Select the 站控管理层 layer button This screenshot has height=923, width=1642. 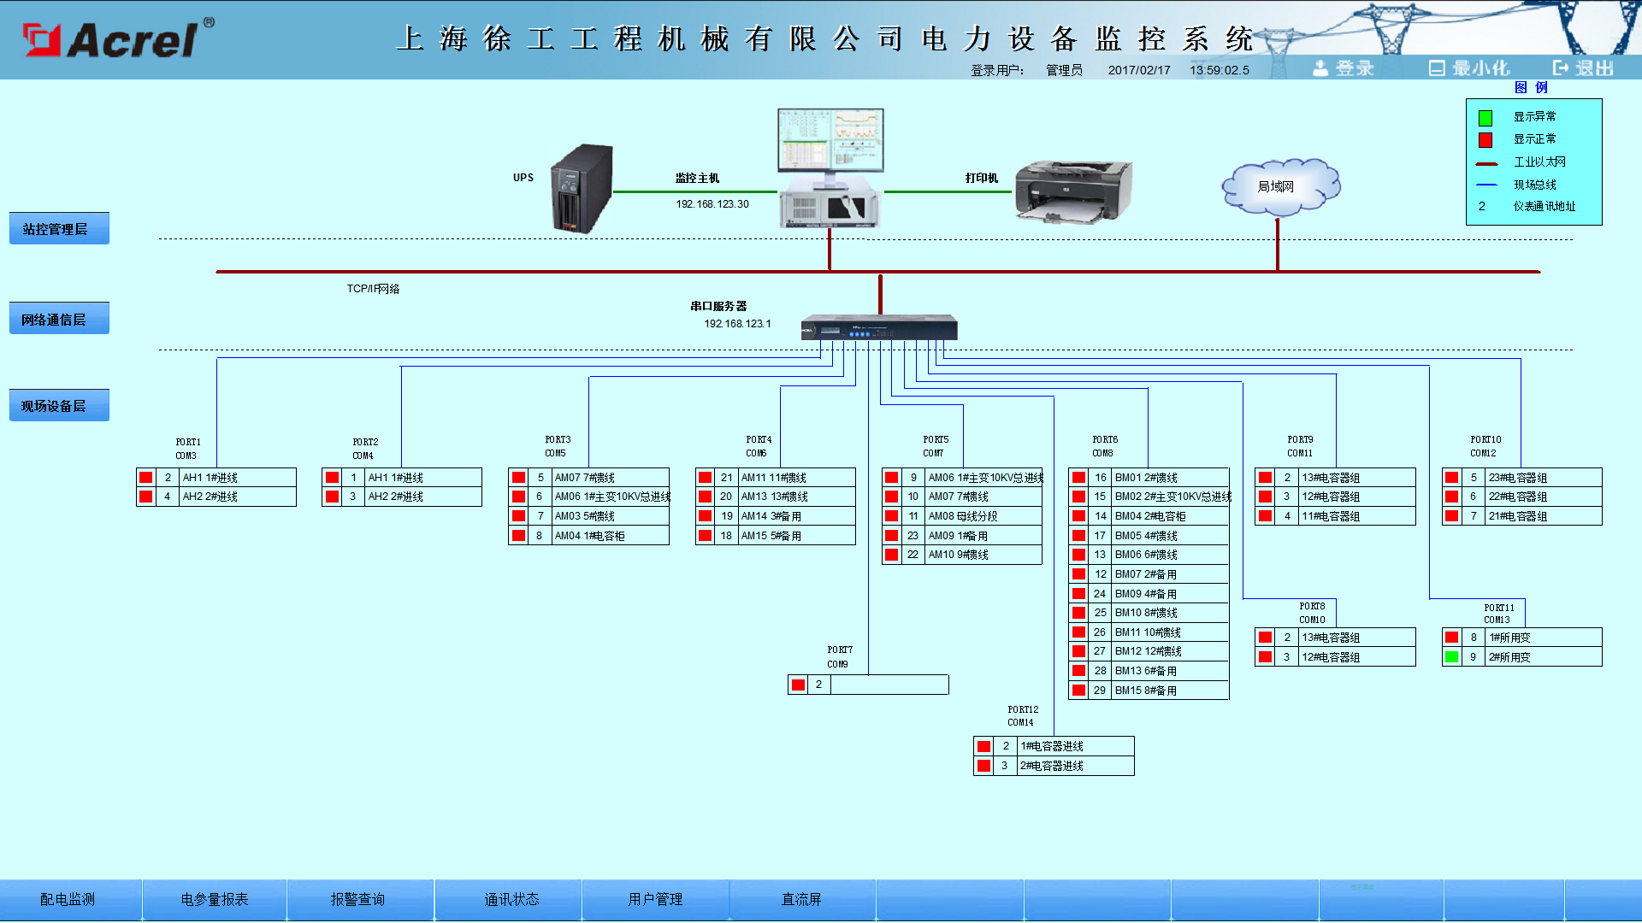59,229
